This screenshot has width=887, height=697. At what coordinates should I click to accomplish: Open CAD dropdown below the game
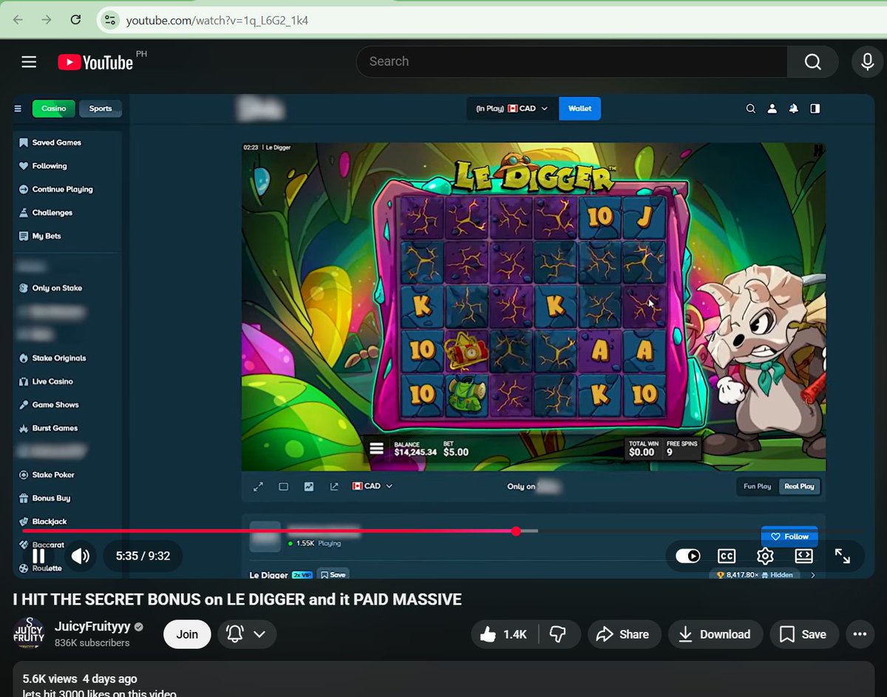[x=372, y=486]
